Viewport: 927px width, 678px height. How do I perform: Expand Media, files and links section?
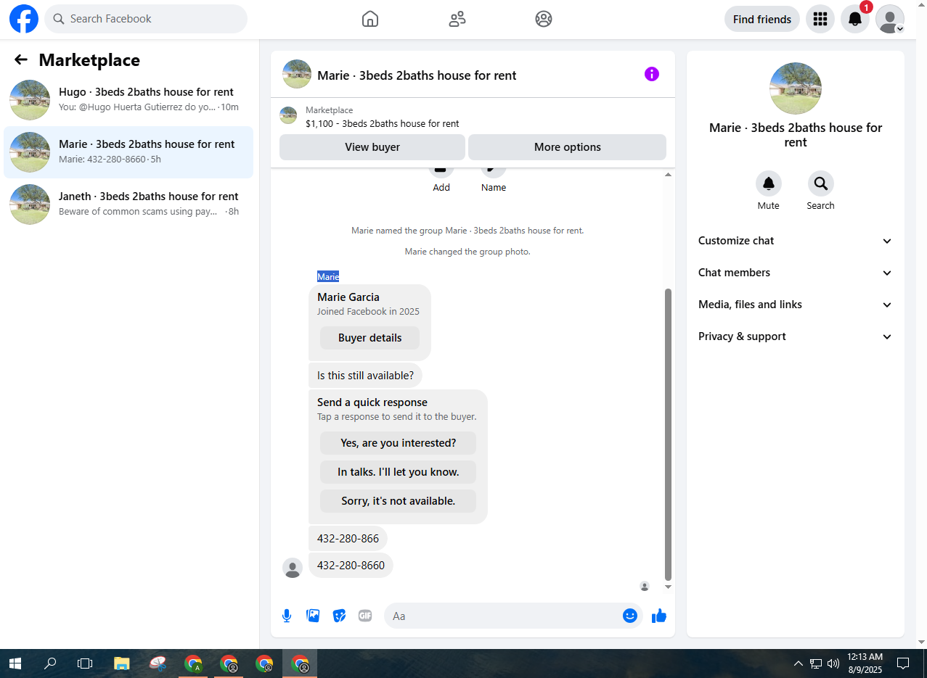click(796, 305)
